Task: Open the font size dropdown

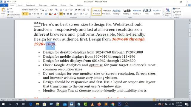Action: click(x=40, y=10)
